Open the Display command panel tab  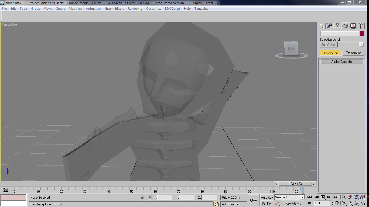pos(353,26)
